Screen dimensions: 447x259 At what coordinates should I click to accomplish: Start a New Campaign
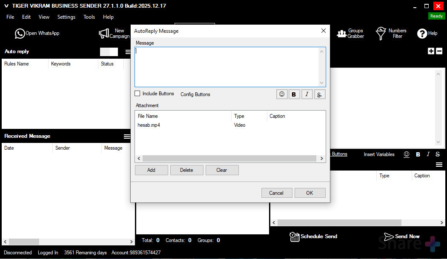(x=114, y=33)
